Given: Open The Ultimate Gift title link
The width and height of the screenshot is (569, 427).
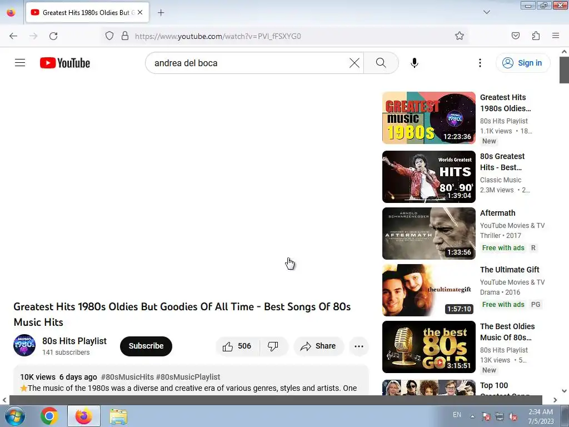Looking at the screenshot, I should coord(510,270).
